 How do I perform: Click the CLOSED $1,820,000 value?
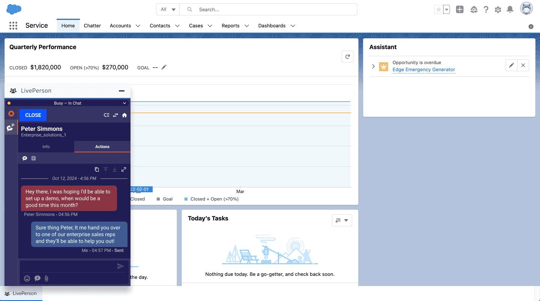tap(46, 67)
